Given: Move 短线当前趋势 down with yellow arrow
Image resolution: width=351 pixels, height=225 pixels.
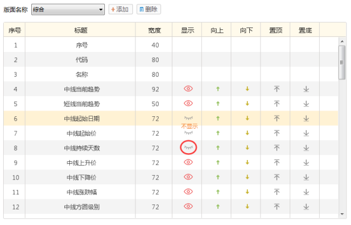Looking at the screenshot, I should [247, 103].
